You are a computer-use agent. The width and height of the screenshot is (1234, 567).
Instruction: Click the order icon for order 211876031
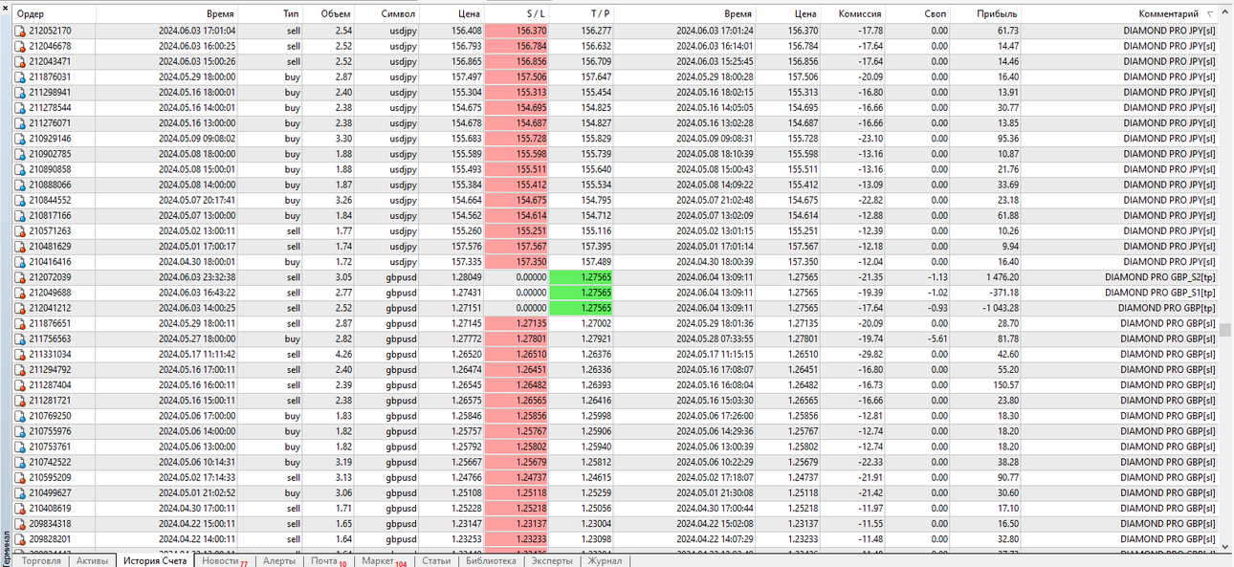tap(20, 76)
